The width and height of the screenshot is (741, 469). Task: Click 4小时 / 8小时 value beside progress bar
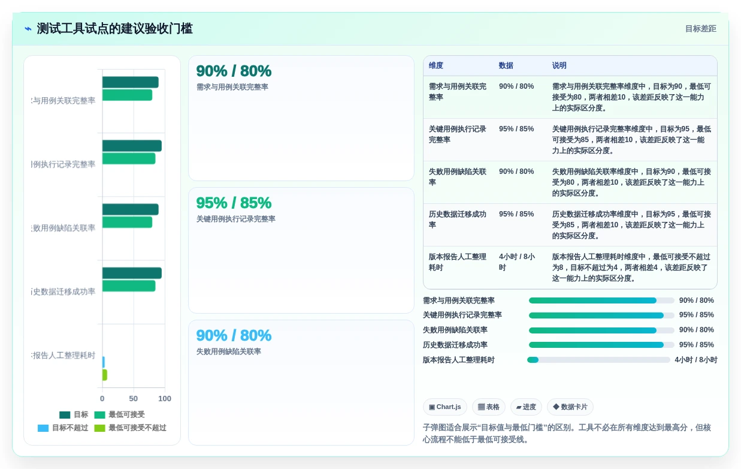coord(696,360)
